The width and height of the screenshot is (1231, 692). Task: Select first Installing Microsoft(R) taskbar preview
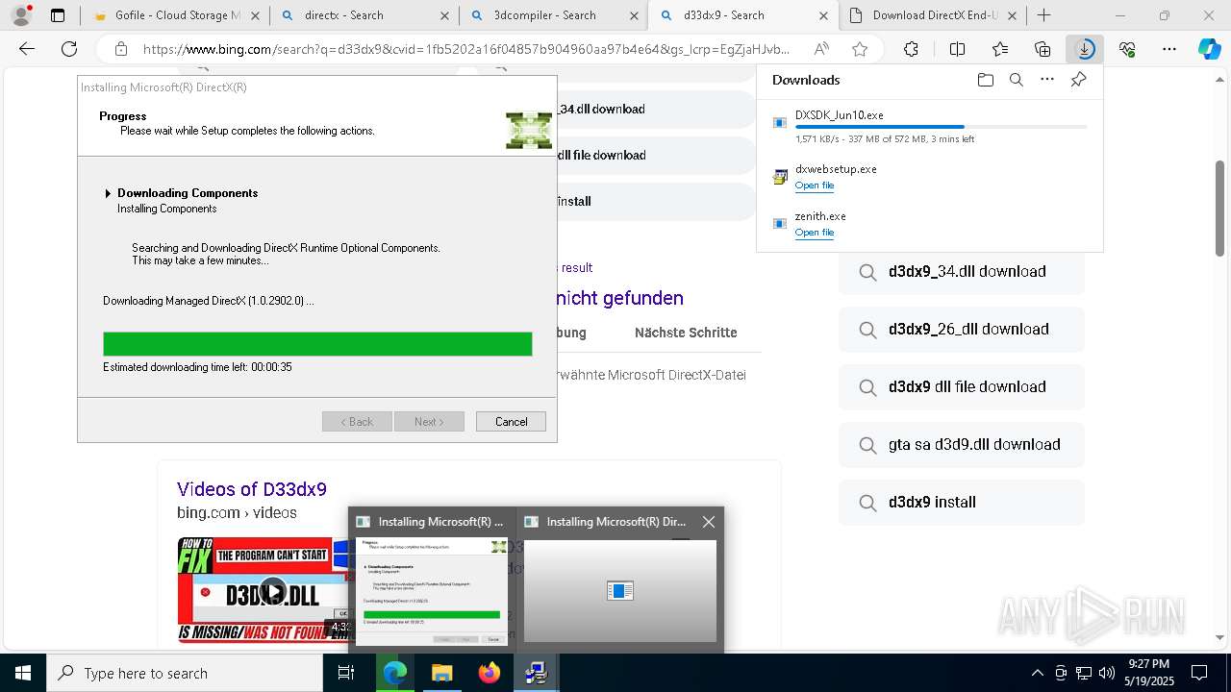pyautogui.click(x=431, y=579)
